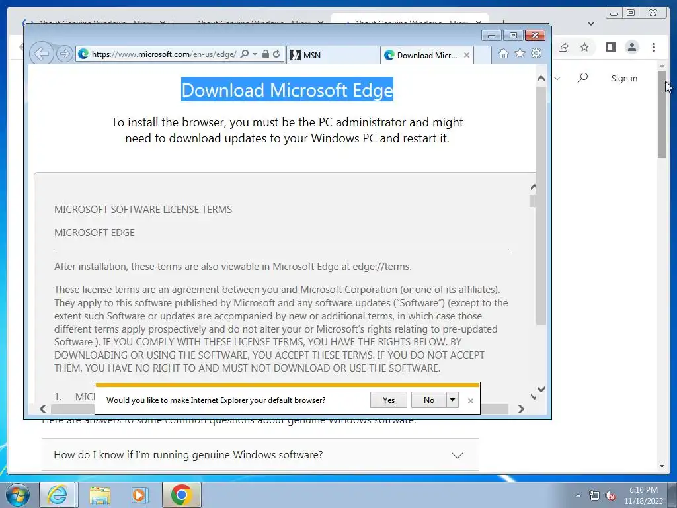This screenshot has height=508, width=677.
Task: Click the search magnifier in IE address bar
Action: [x=245, y=54]
